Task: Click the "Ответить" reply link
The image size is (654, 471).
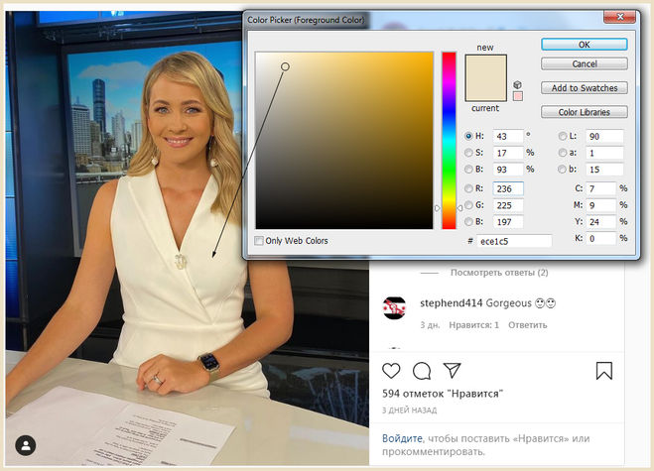Action: pos(527,324)
